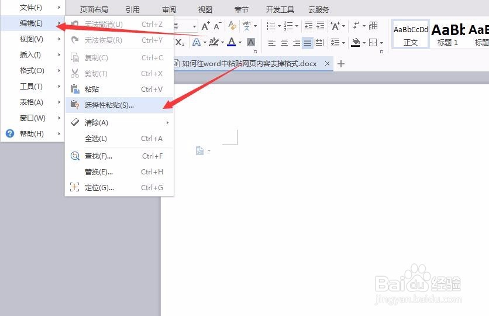The width and height of the screenshot is (489, 316).
Task: Click the show paragraph marks icon
Action: 356,26
